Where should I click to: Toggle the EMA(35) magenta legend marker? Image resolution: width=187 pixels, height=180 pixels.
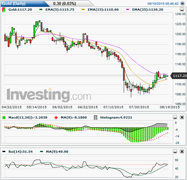tap(127, 9)
